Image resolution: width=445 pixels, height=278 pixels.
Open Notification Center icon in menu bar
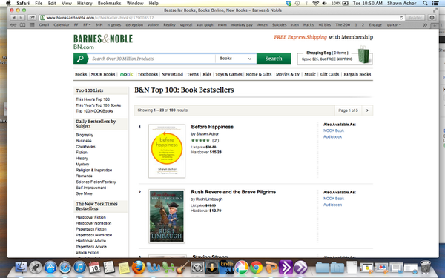(435, 3)
